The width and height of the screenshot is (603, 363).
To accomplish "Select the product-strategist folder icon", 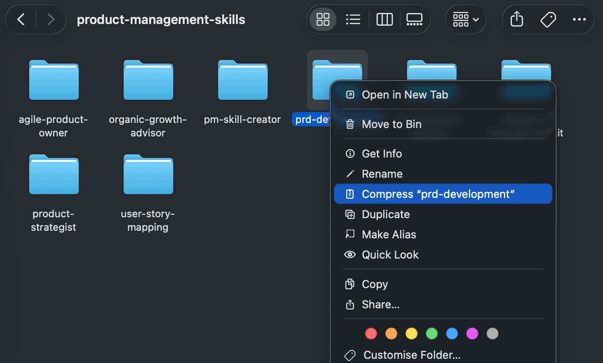I will 54,174.
